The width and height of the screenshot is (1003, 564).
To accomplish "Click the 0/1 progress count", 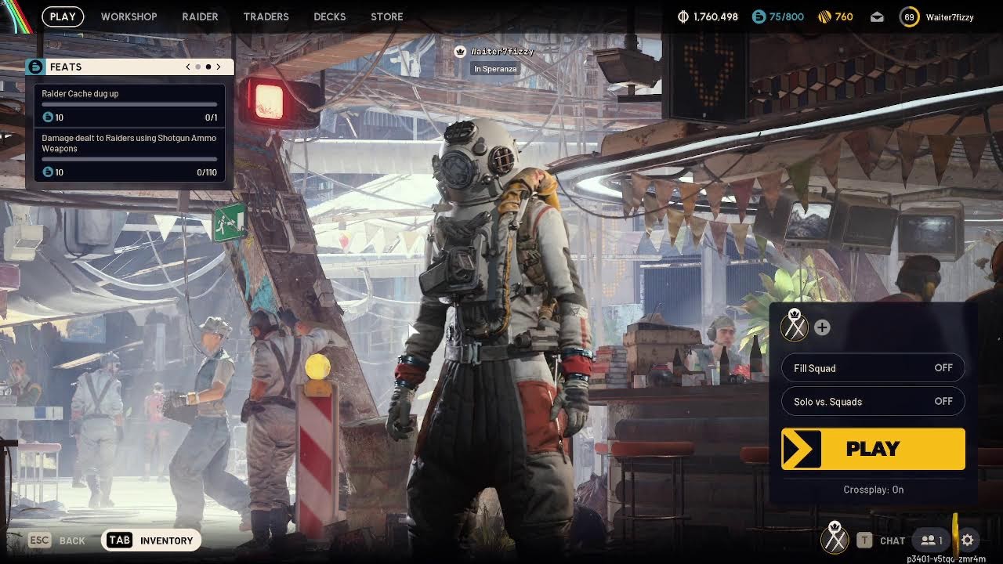I will point(211,117).
